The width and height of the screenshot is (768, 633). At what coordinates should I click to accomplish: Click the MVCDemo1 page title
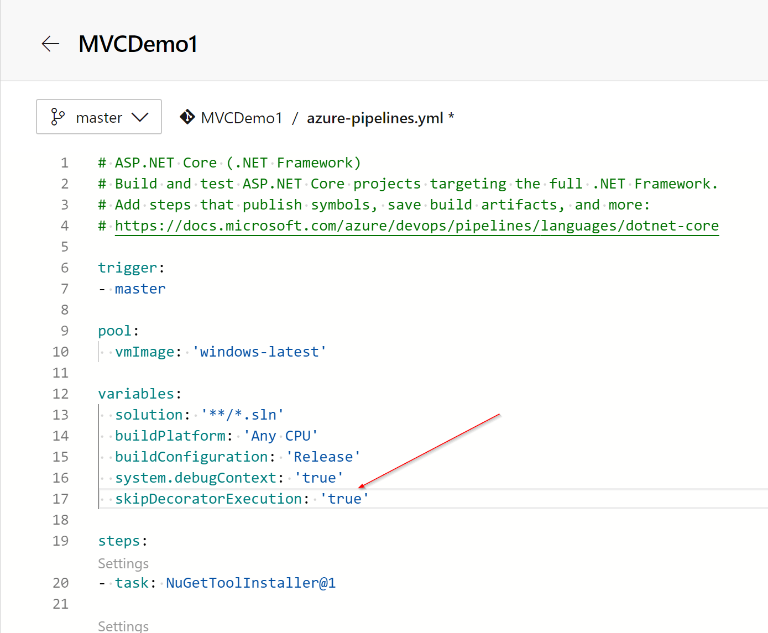click(138, 44)
